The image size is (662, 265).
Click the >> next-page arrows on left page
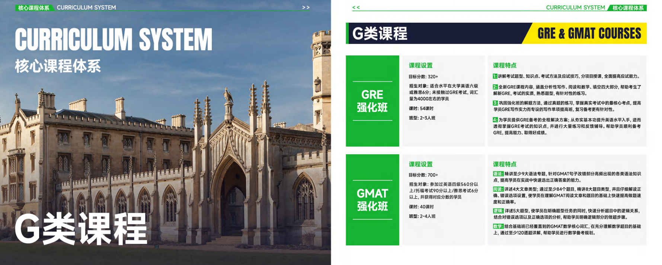(306, 7)
